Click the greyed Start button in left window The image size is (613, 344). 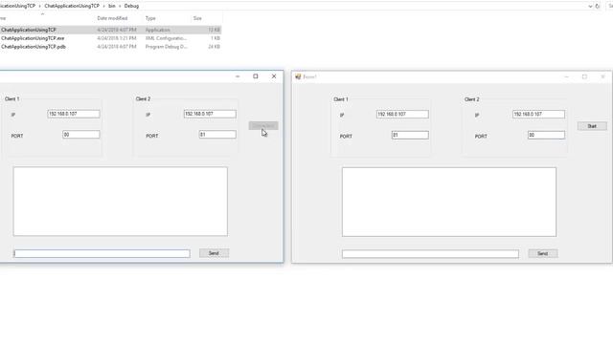click(x=263, y=125)
